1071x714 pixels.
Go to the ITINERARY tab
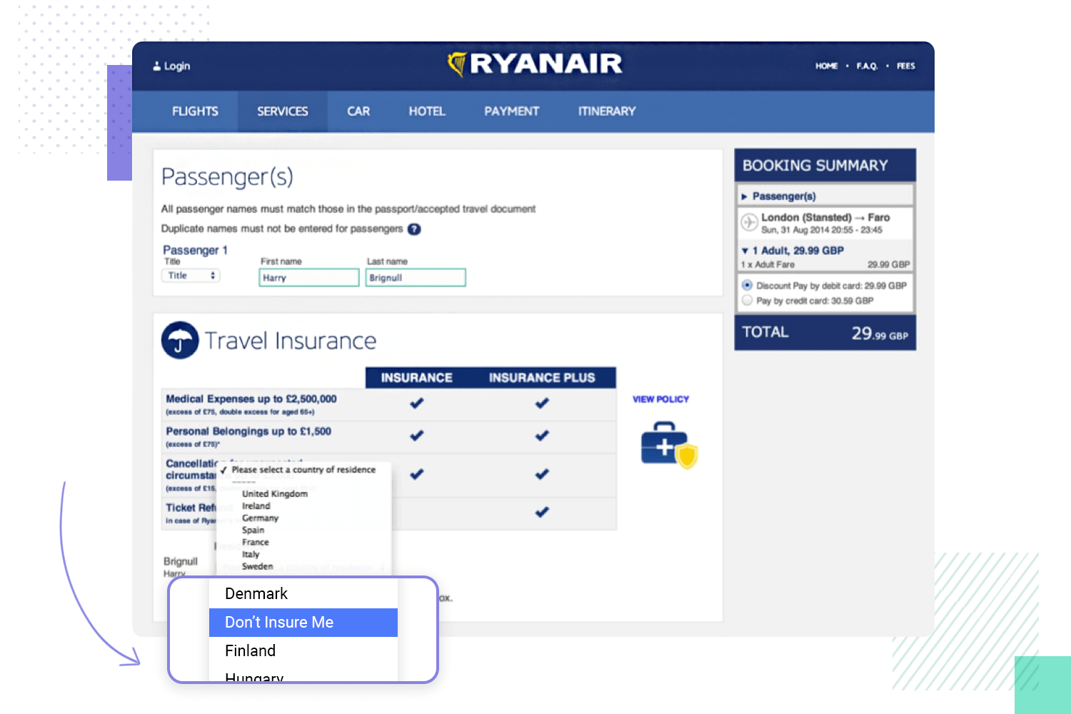607,111
